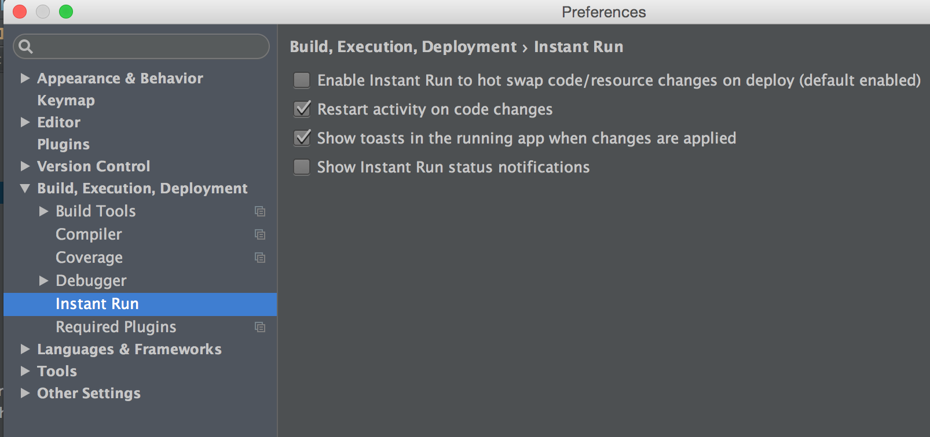The image size is (930, 437).
Task: Select the Build Tools label
Action: click(96, 211)
